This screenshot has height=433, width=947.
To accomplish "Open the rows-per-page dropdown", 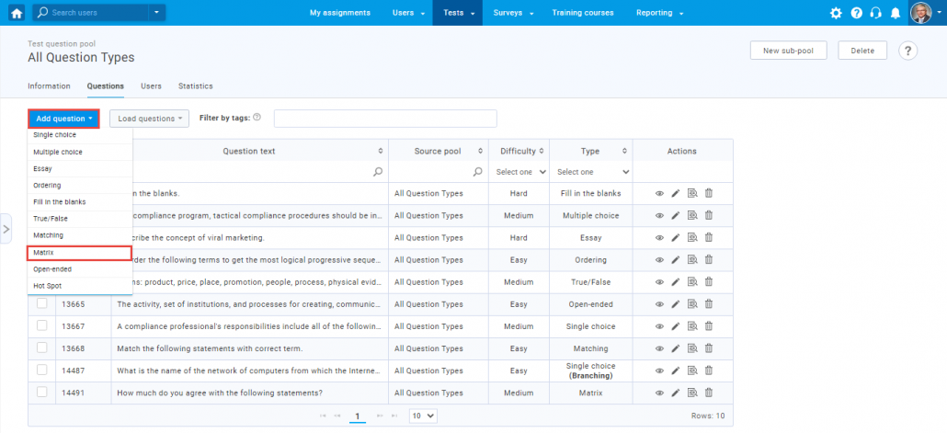I will coord(423,416).
